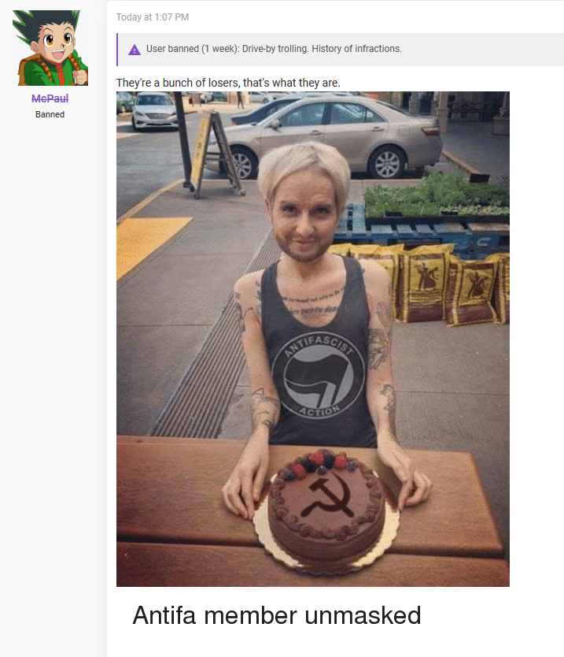564x657 pixels.
Task: Open the Today at 1:07 PM timestamp permalink
Action: pos(153,17)
